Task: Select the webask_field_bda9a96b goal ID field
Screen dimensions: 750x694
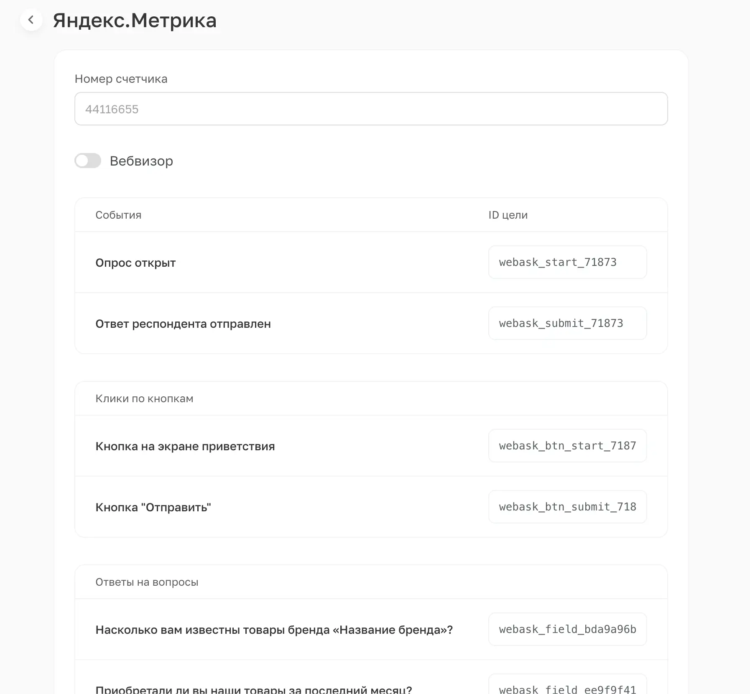Action: pyautogui.click(x=567, y=629)
